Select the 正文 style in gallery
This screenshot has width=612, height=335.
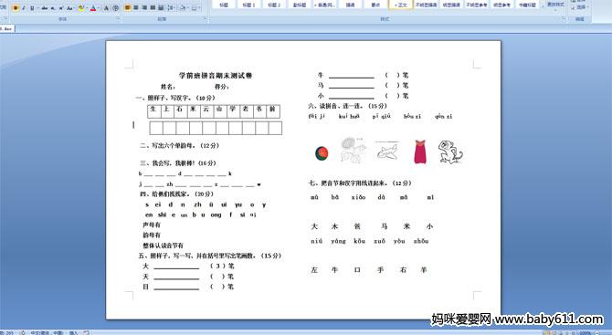pyautogui.click(x=400, y=5)
